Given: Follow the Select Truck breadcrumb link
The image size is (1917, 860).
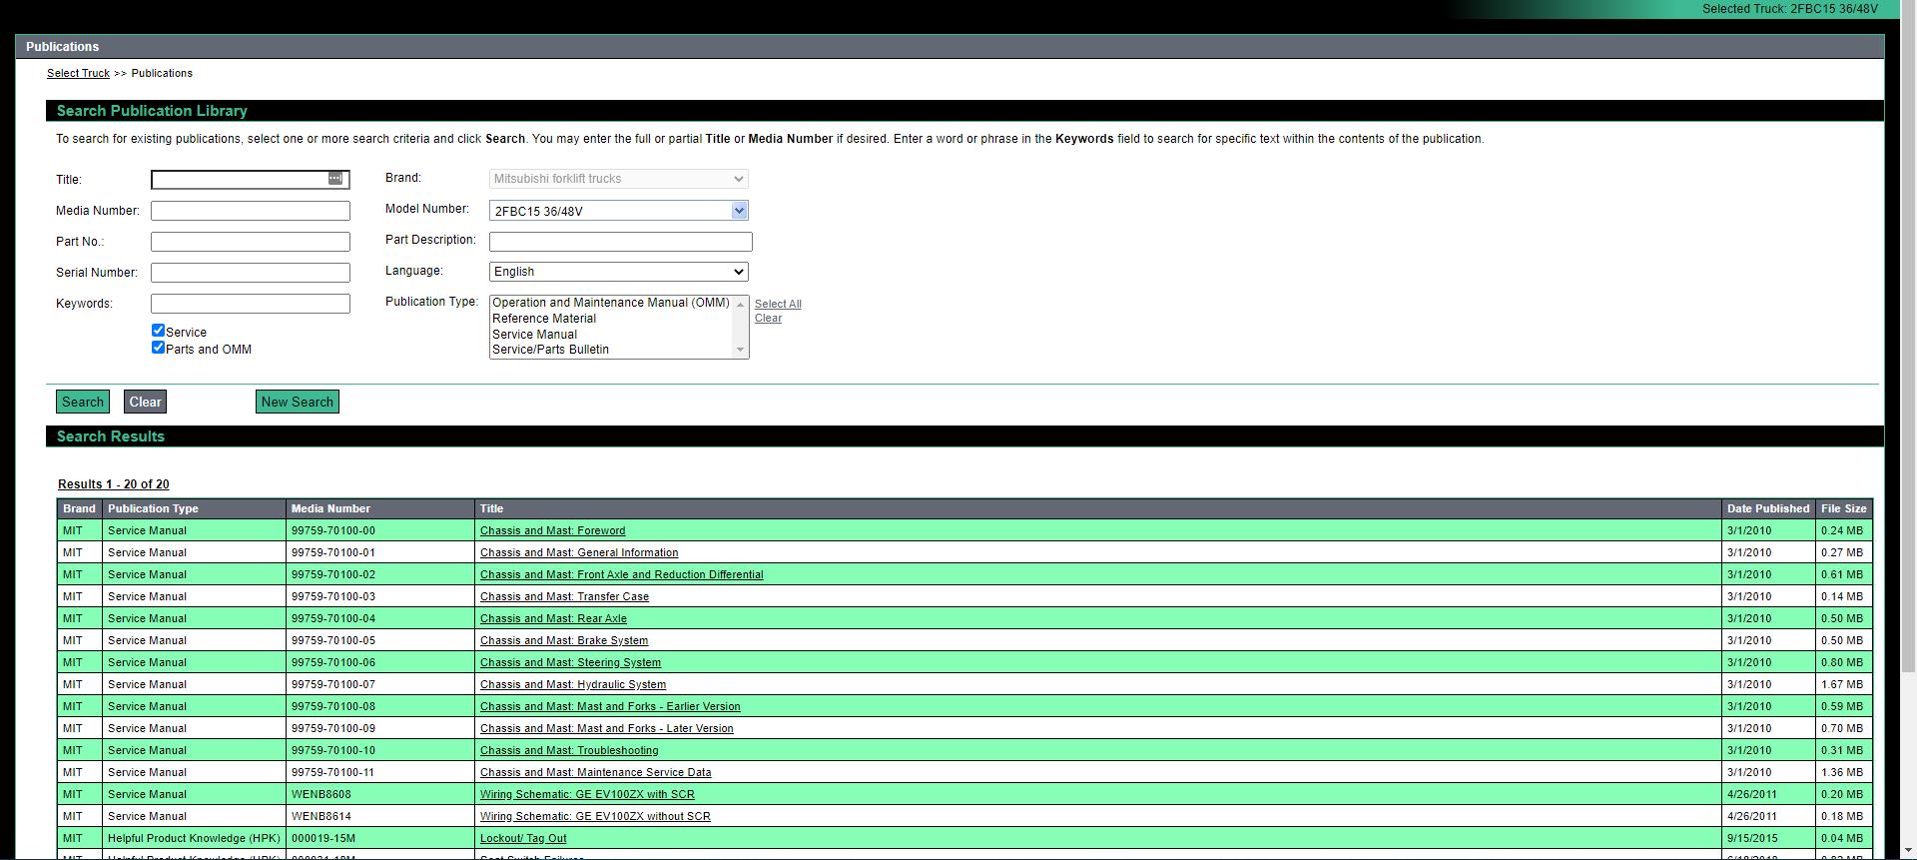Looking at the screenshot, I should coord(78,73).
